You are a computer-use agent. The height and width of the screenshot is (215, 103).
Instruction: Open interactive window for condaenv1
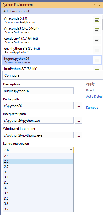(97, 40)
